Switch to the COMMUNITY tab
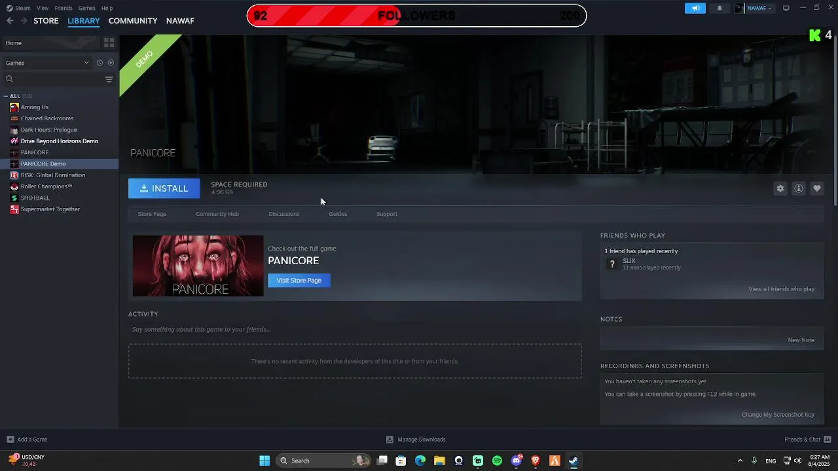The image size is (838, 471). click(133, 21)
